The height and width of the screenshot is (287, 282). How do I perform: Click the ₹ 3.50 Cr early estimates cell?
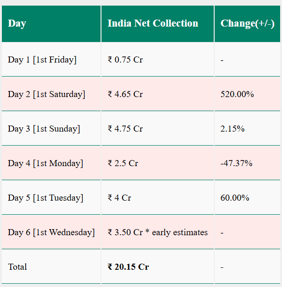pos(158,232)
